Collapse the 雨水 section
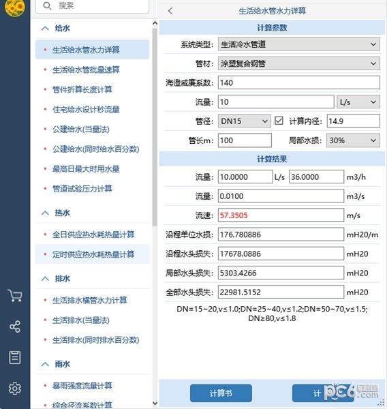This screenshot has width=387, height=409. pos(45,364)
